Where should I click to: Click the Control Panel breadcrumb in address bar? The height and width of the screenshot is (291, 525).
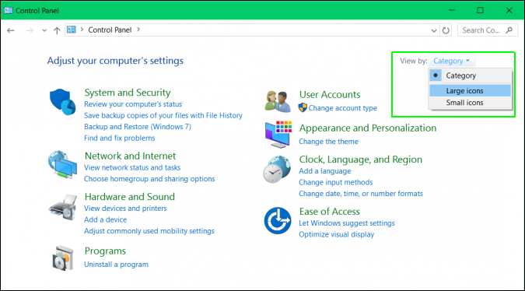tap(110, 30)
